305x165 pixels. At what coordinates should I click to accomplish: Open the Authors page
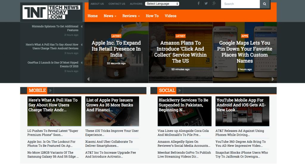click(x=136, y=4)
